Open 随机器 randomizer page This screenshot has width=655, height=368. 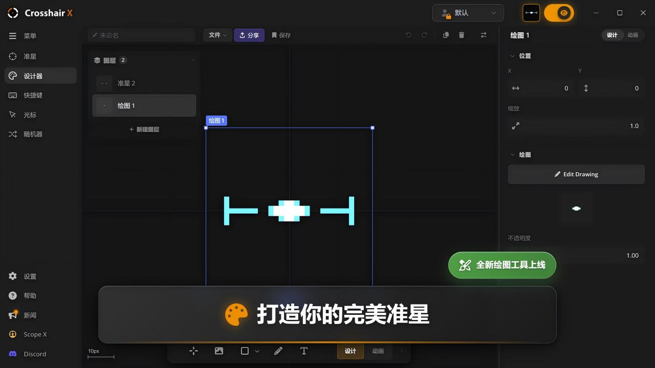tap(40, 134)
